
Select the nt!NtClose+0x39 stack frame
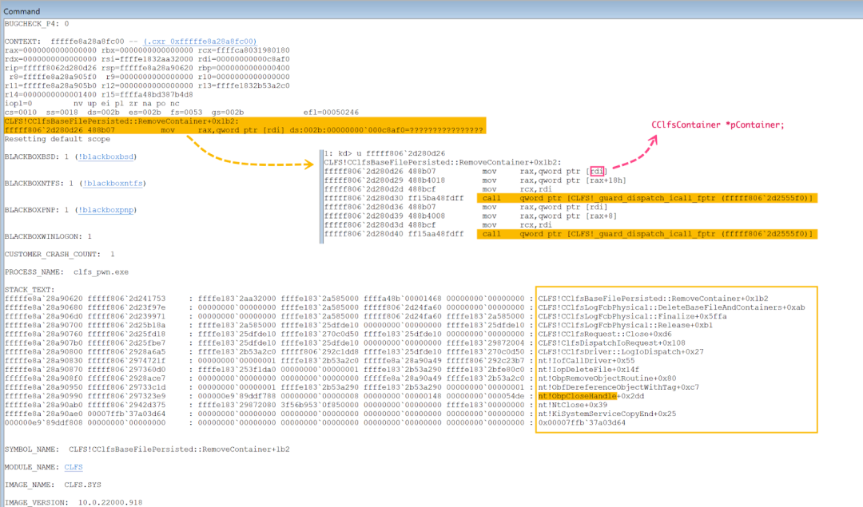pos(572,405)
